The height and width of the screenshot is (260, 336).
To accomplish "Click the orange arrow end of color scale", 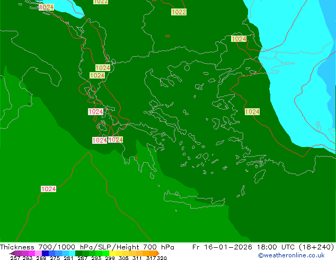I will [x=158, y=253].
